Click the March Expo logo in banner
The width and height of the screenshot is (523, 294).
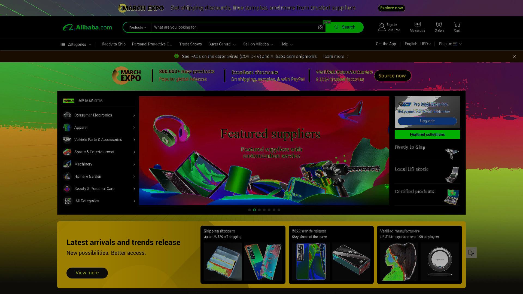tap(127, 75)
